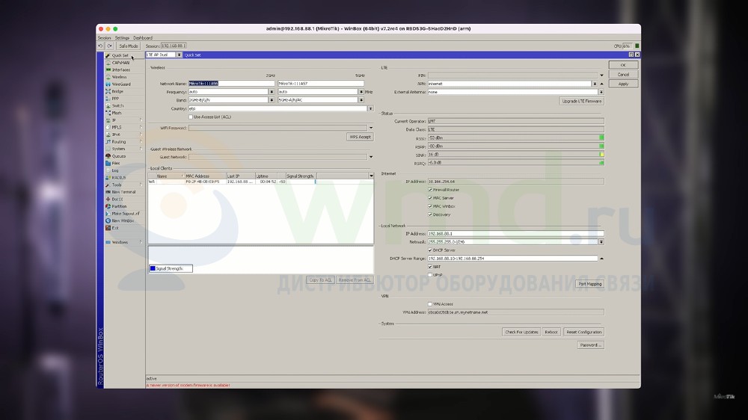The height and width of the screenshot is (420, 748).
Task: Open the External Antenna dropdown
Action: [x=601, y=92]
